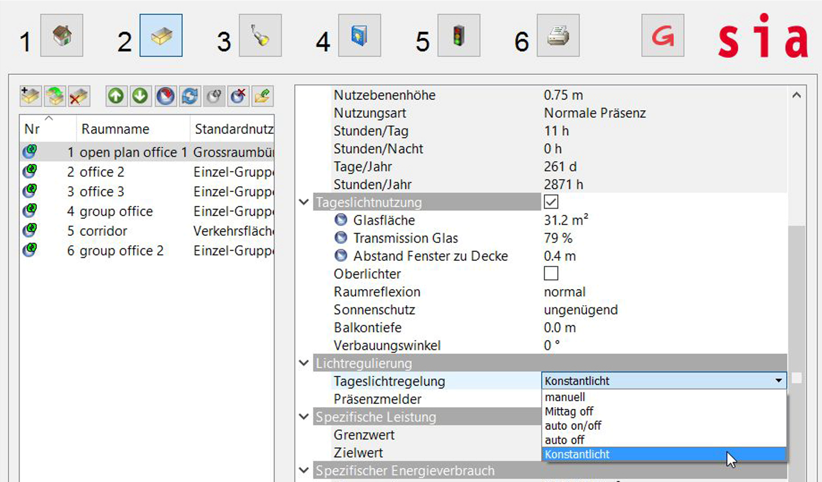Click globe icon beside Glasfläche
Viewport: 822px width, 482px height.
(341, 220)
